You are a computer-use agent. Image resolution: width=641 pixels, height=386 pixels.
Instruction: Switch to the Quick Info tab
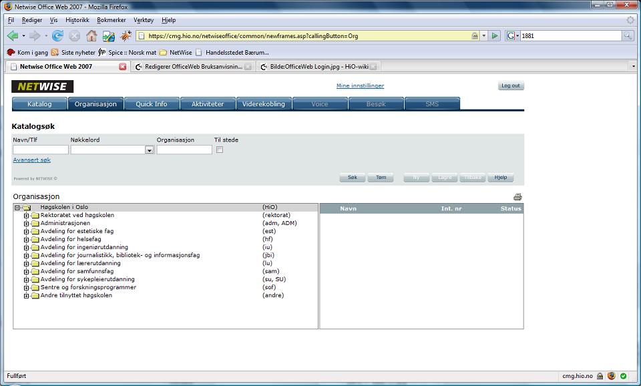click(x=152, y=104)
